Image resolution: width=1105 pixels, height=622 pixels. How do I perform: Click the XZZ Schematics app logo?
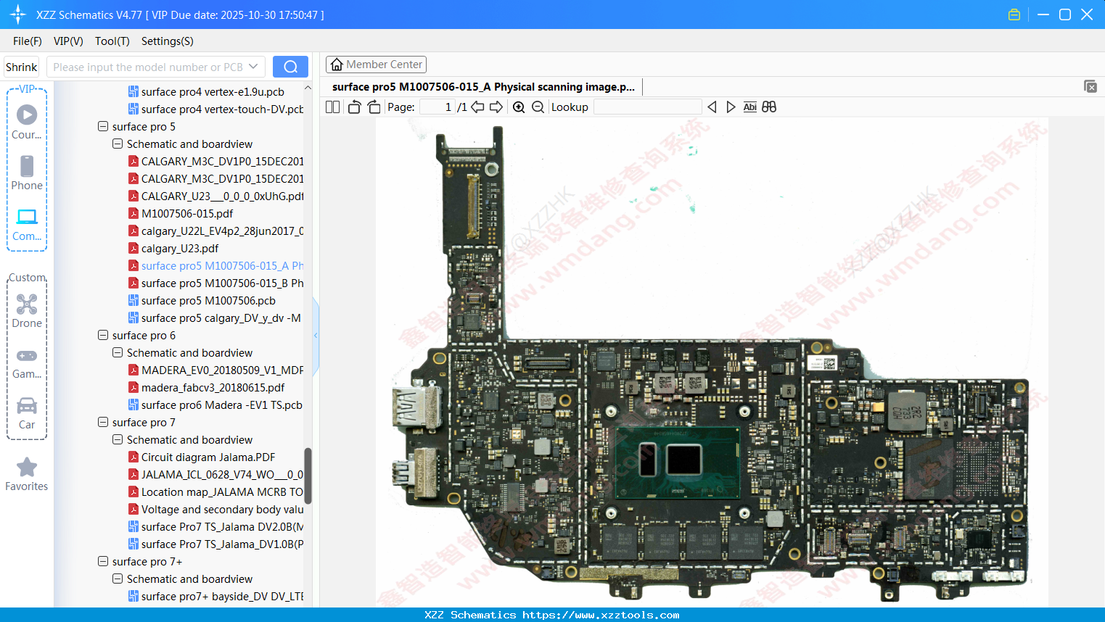[18, 14]
